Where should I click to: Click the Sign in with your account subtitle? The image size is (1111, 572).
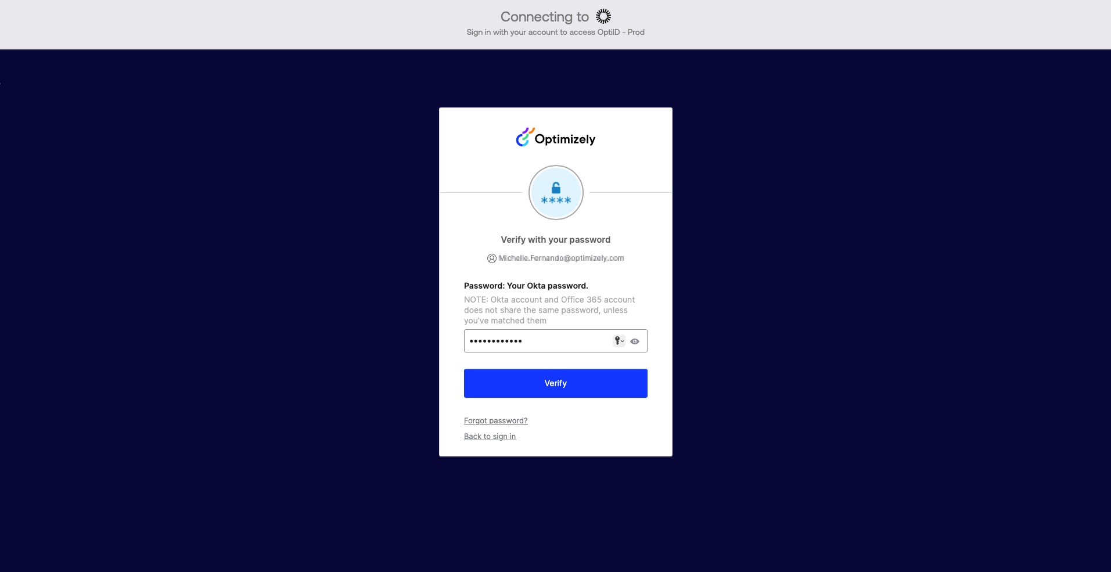pyautogui.click(x=556, y=32)
